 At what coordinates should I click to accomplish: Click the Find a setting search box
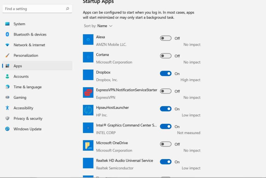tap(37, 9)
